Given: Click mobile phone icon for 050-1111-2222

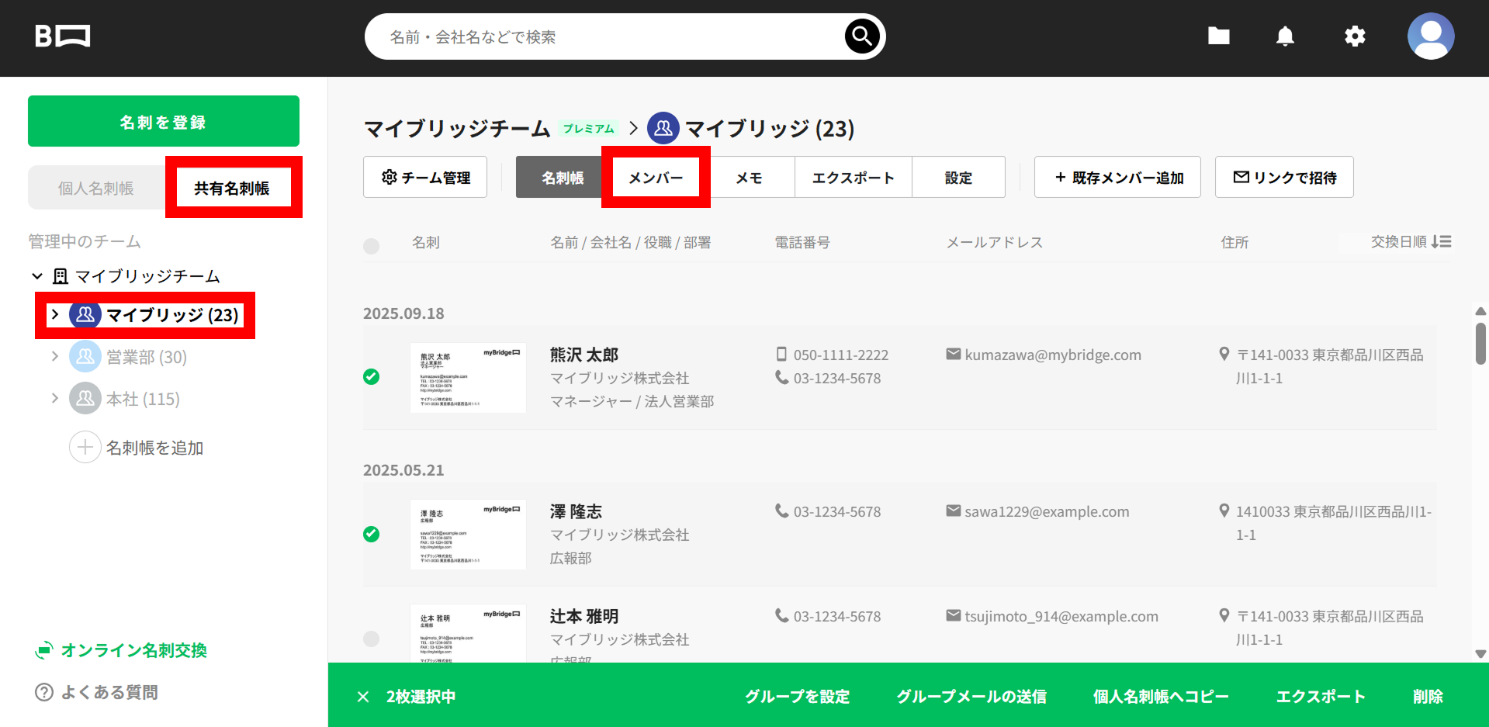Looking at the screenshot, I should 781,355.
